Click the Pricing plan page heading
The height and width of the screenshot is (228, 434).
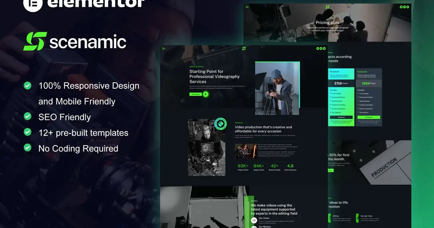(327, 22)
